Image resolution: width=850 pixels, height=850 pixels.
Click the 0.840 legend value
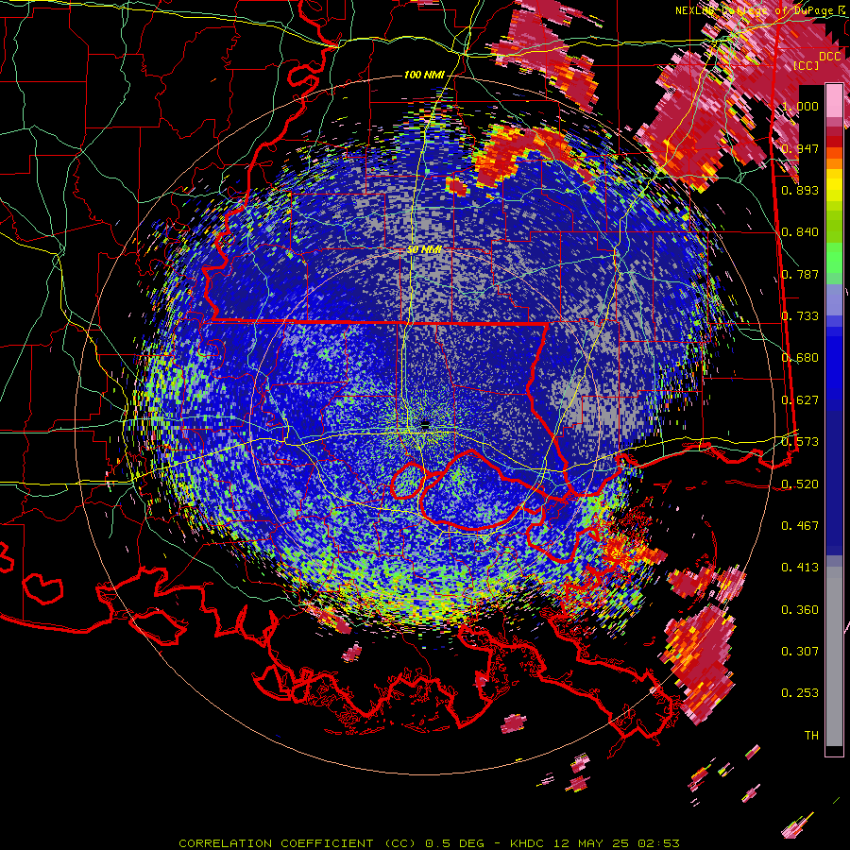(x=800, y=232)
